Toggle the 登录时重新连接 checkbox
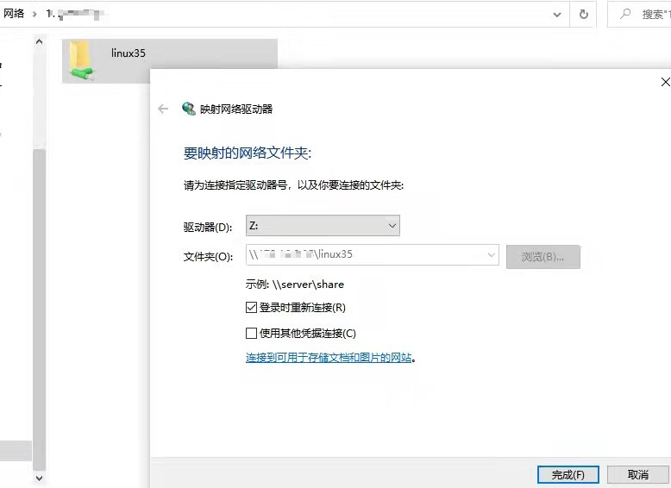Viewport: 671px width, 488px height. (x=252, y=308)
